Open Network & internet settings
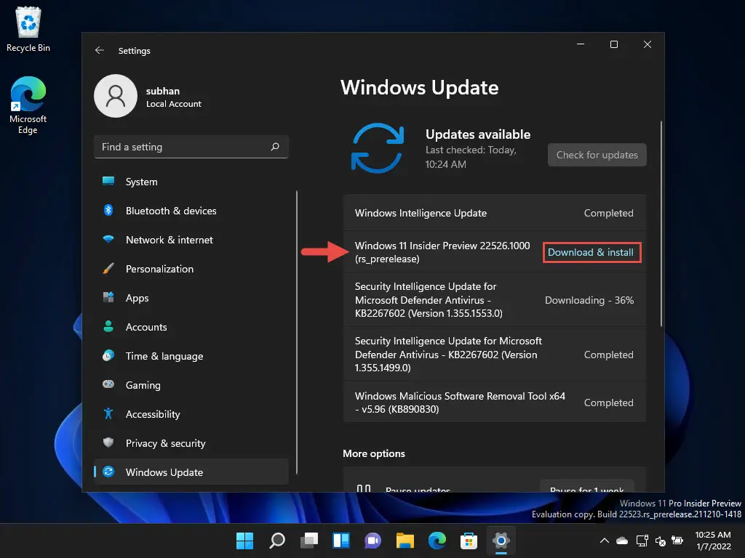Image resolution: width=745 pixels, height=558 pixels. coord(191,240)
